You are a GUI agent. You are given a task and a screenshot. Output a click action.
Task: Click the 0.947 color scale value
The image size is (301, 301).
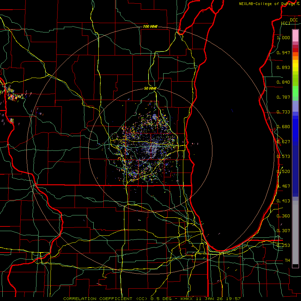283,53
